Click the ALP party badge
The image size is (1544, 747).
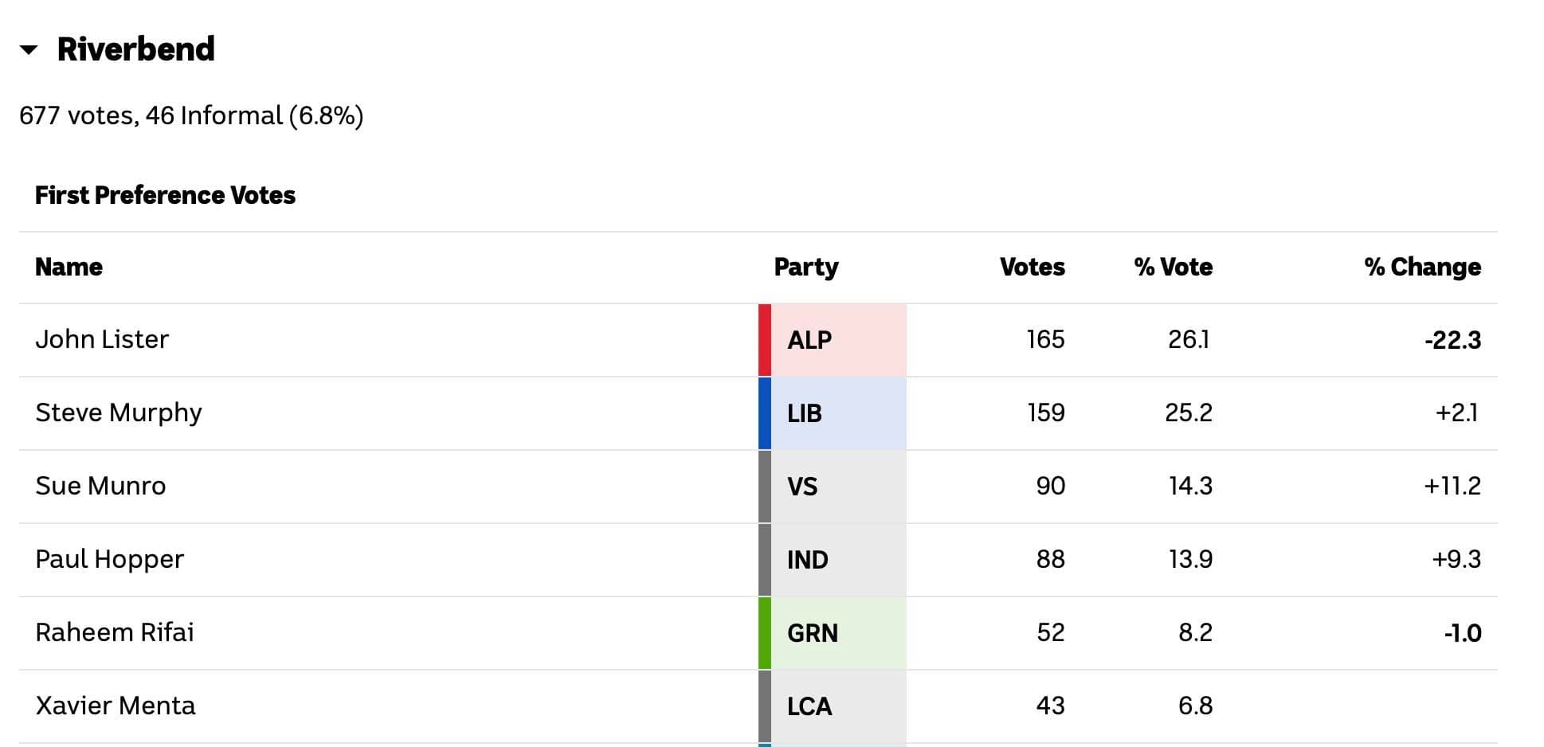pyautogui.click(x=809, y=340)
